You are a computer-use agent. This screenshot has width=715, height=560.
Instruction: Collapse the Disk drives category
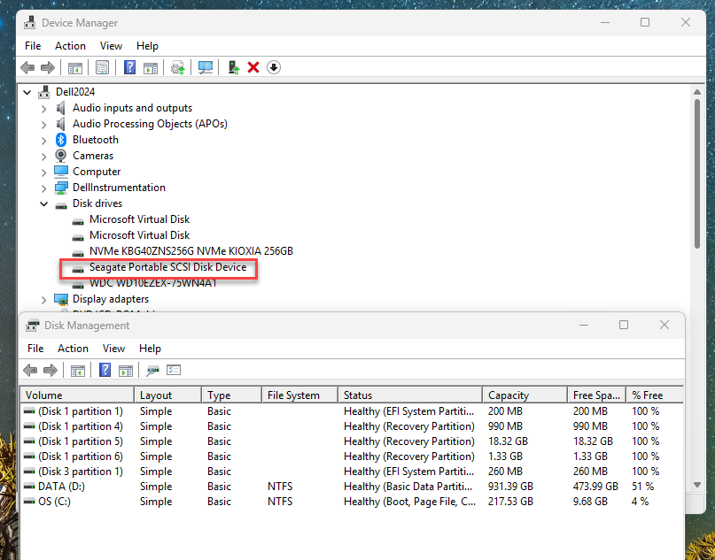pos(43,204)
